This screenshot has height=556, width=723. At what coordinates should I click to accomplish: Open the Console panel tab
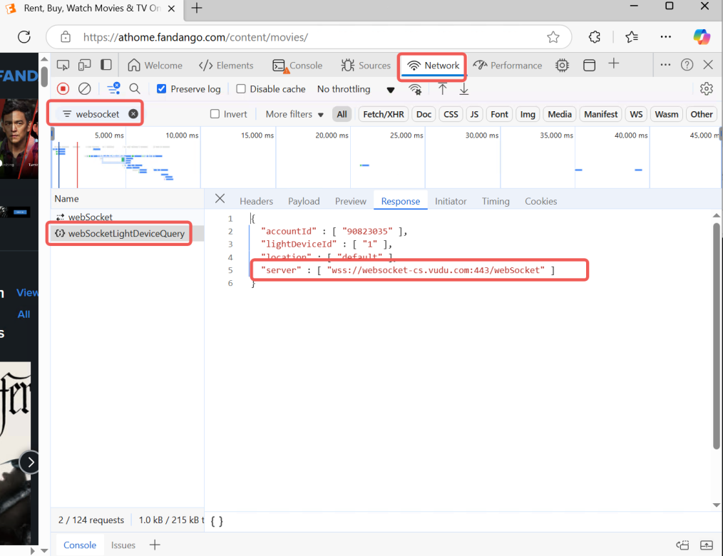click(298, 66)
